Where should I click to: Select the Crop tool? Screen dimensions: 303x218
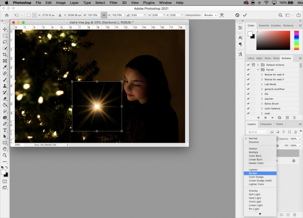(x=5, y=54)
